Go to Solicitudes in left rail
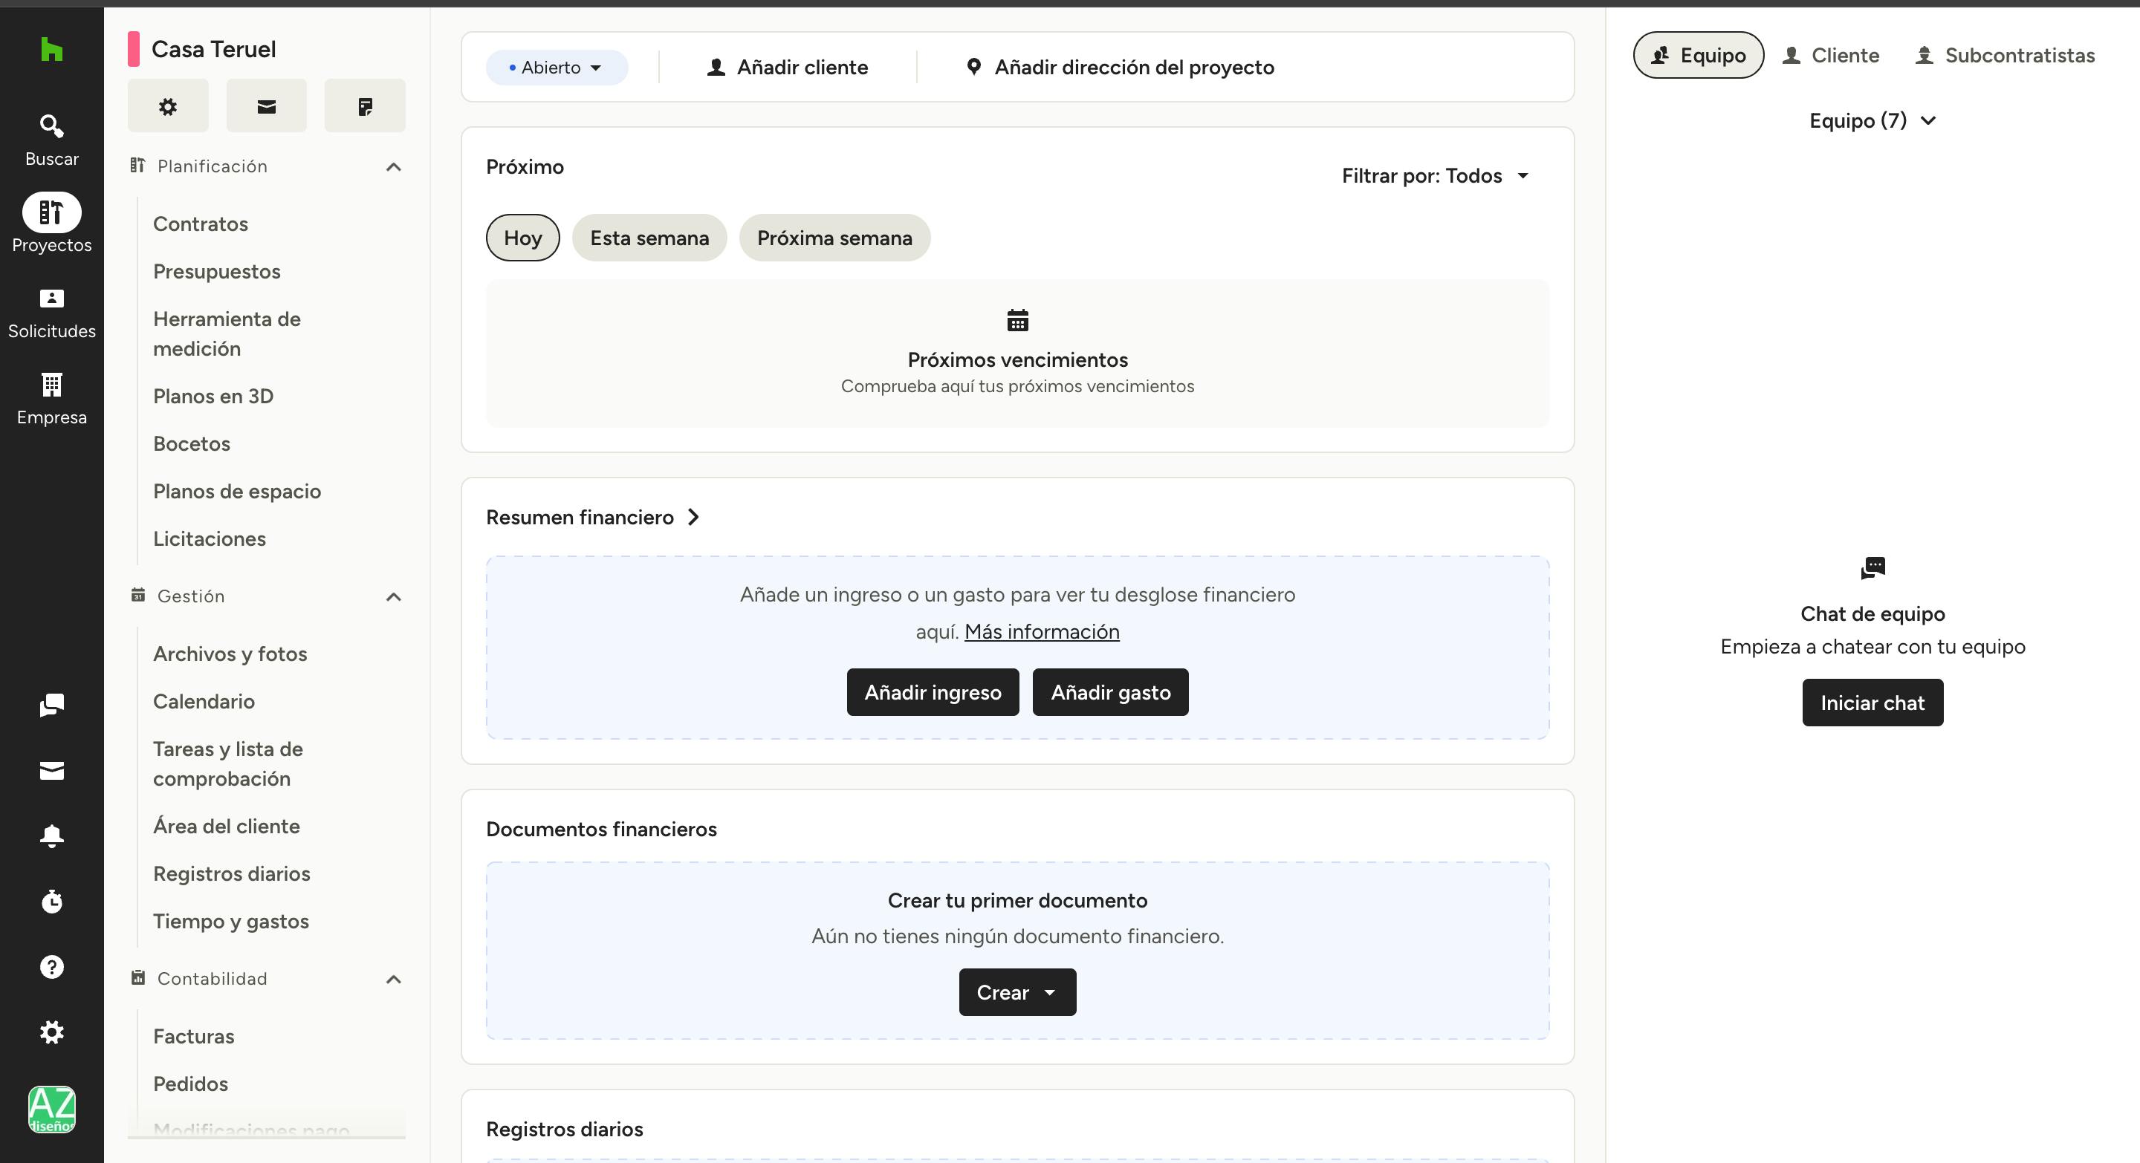 click(x=51, y=312)
